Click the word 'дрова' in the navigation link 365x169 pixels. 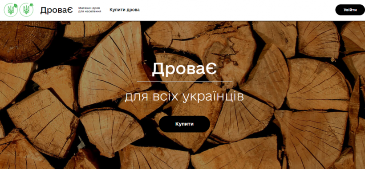point(133,10)
